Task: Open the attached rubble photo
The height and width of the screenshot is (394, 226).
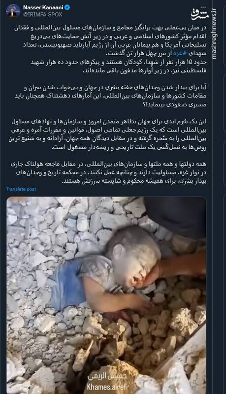Action: pyautogui.click(x=106, y=295)
